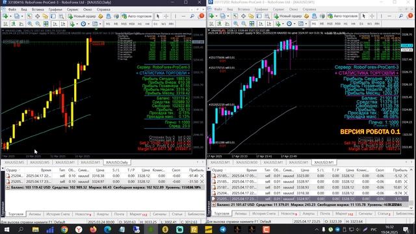Select crosshair tool in right terminal
The height and width of the screenshot is (234, 416).
click(372, 16)
